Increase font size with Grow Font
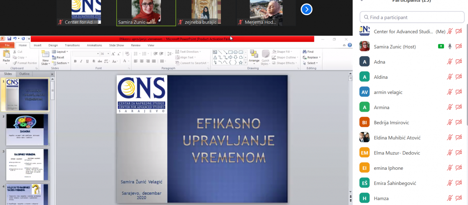 113,54
